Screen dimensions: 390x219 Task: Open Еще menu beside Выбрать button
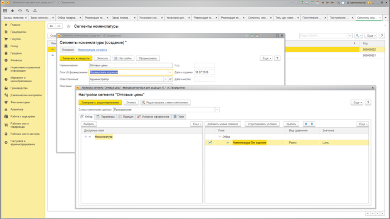197,124
